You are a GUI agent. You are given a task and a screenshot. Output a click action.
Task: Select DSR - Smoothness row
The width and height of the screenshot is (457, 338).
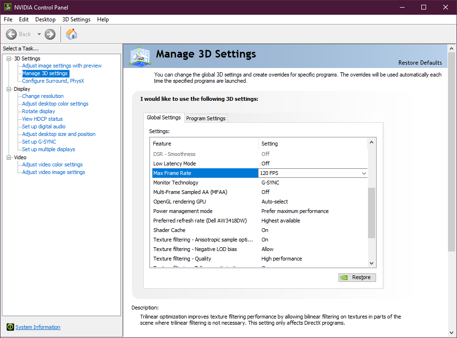pos(260,154)
